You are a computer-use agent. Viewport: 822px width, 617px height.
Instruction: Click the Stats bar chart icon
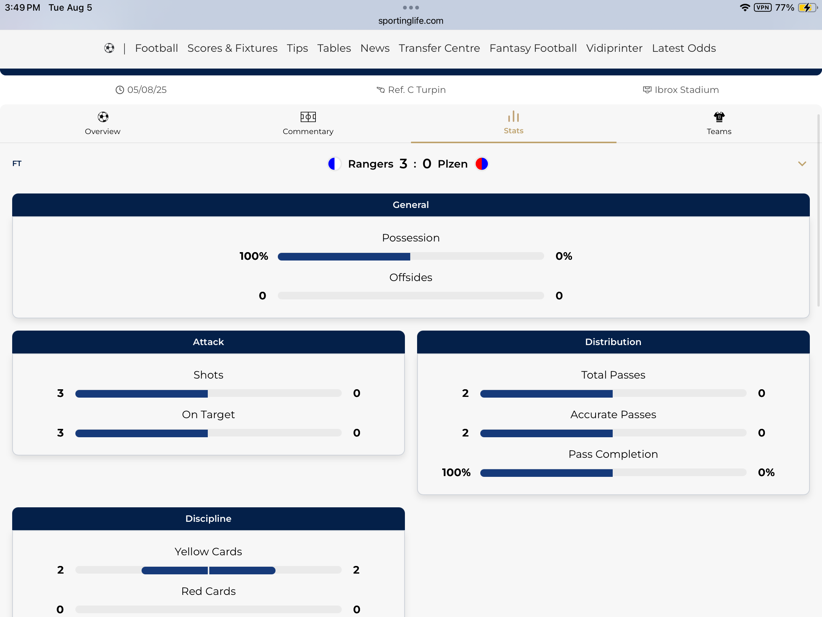pyautogui.click(x=514, y=116)
